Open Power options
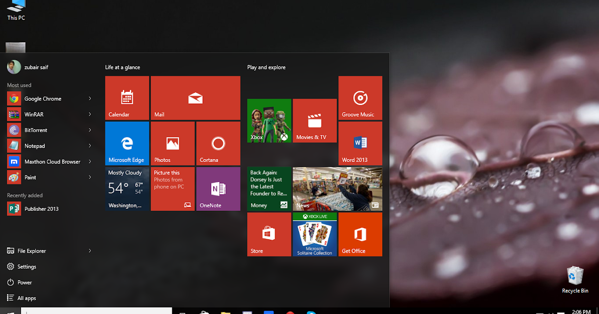Screen dimensions: 599x314 [x=25, y=282]
